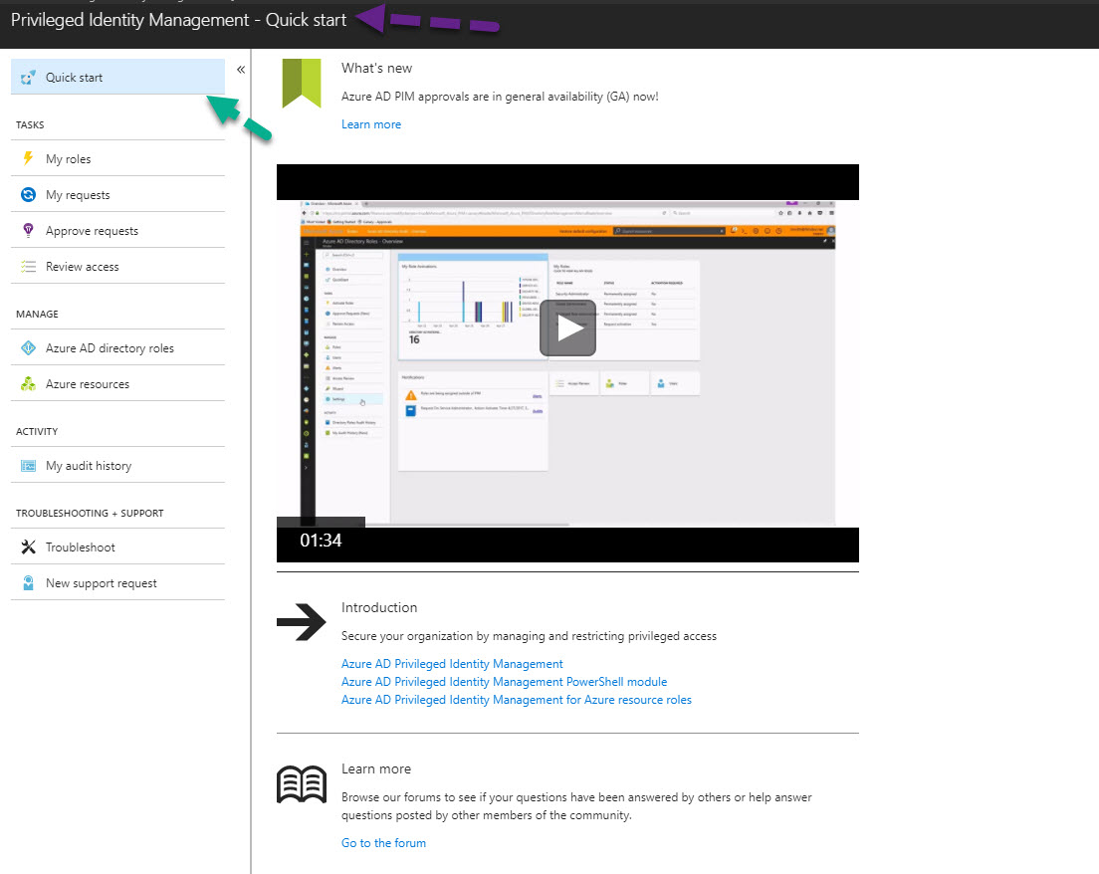The width and height of the screenshot is (1099, 874).
Task: Select My roles in the Tasks menu
Action: [69, 159]
